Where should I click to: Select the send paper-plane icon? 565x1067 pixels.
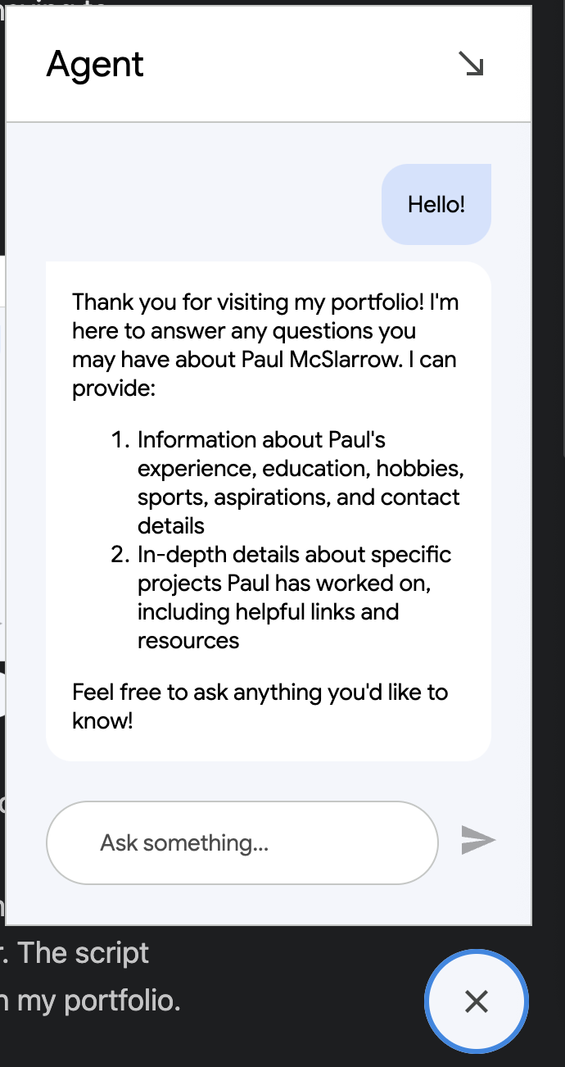(477, 840)
